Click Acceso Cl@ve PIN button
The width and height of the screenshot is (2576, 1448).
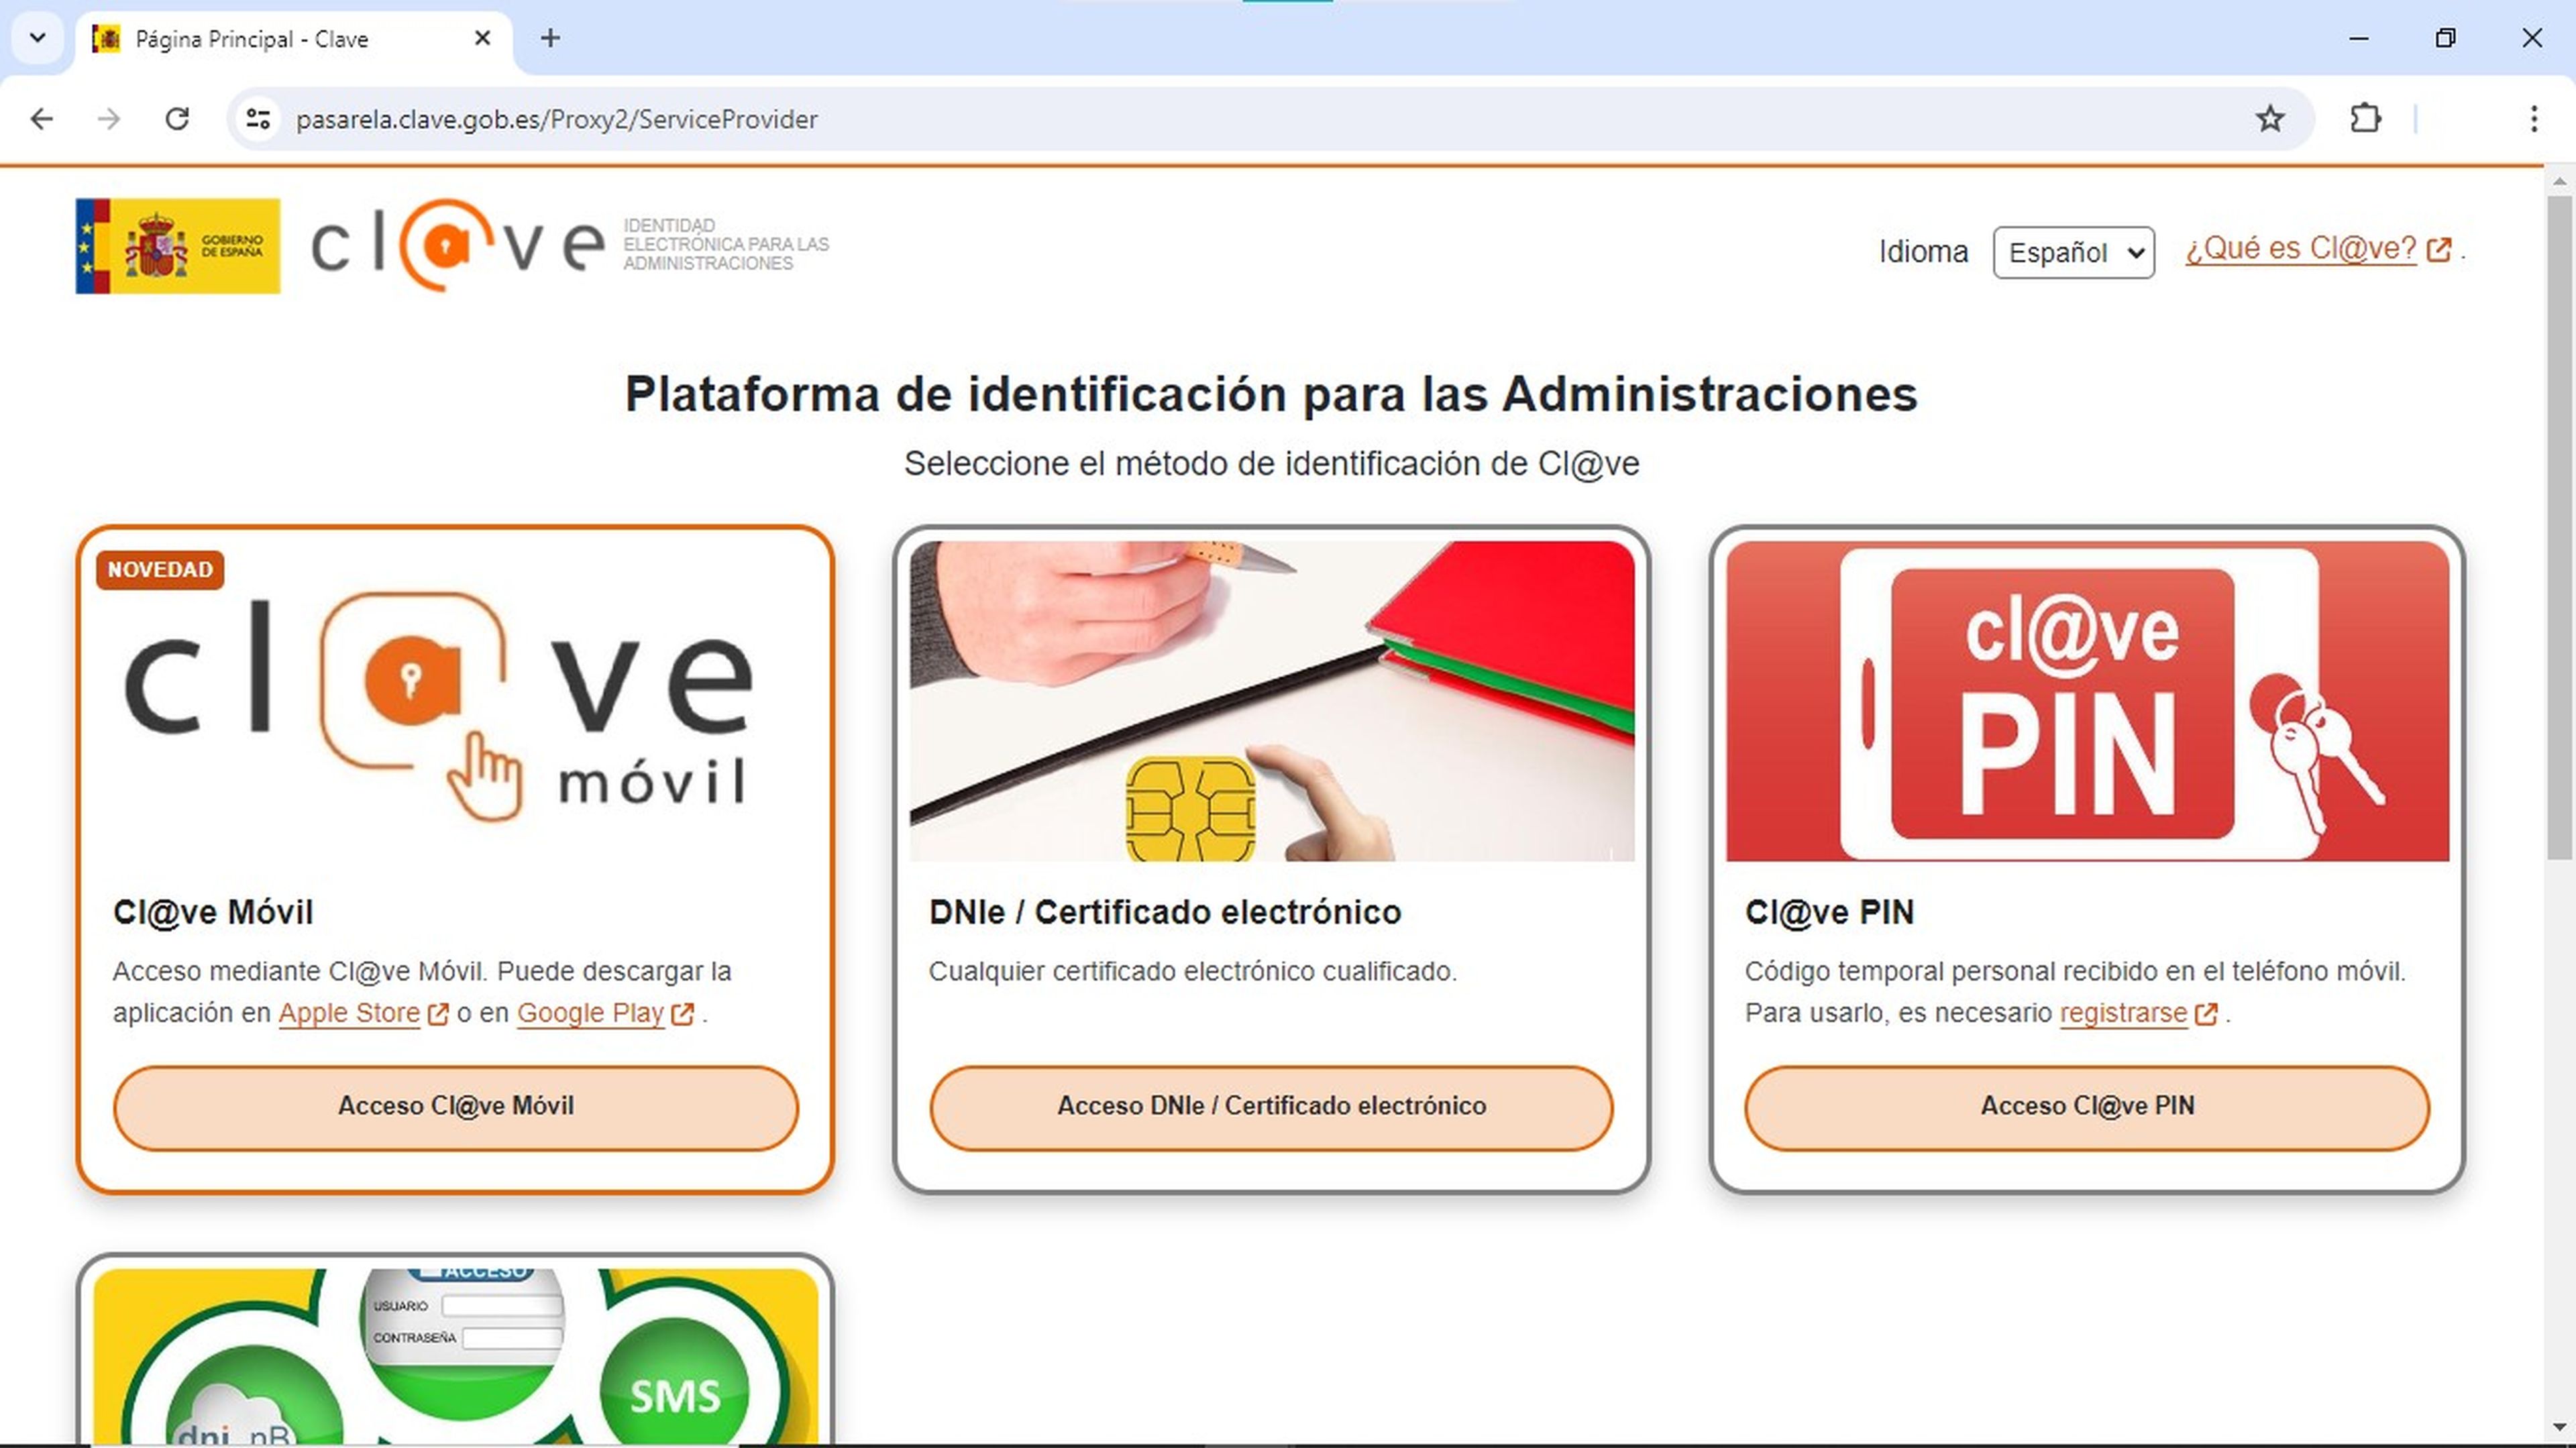point(2087,1107)
